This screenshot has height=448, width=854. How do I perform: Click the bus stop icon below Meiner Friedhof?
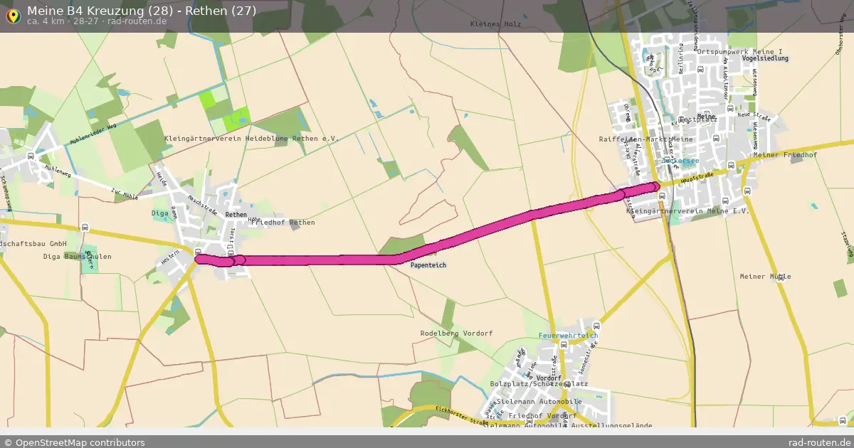tap(747, 191)
